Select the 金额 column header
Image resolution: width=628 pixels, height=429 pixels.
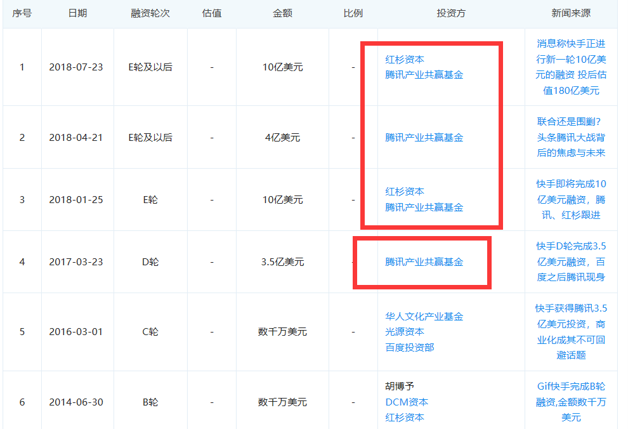tap(282, 13)
